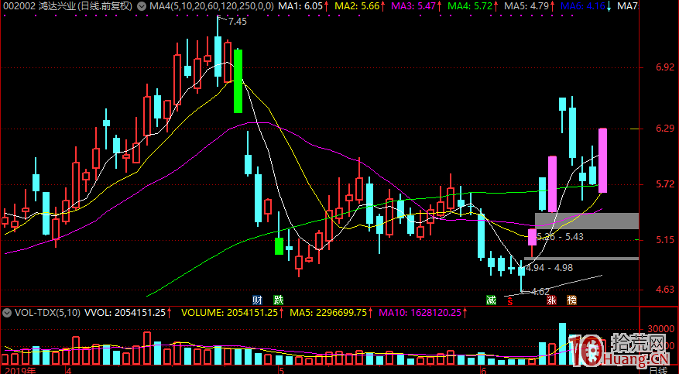Select the MA1: 6.05 value
Viewport: 679px width, 374px height.
pos(300,6)
